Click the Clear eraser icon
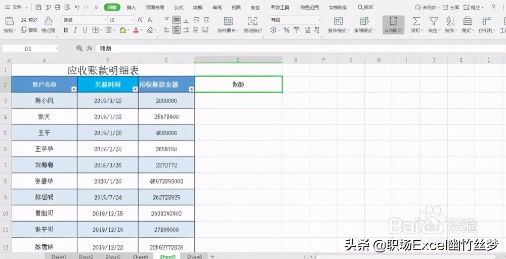Viewport: 506px width, 259px height. [x=150, y=30]
